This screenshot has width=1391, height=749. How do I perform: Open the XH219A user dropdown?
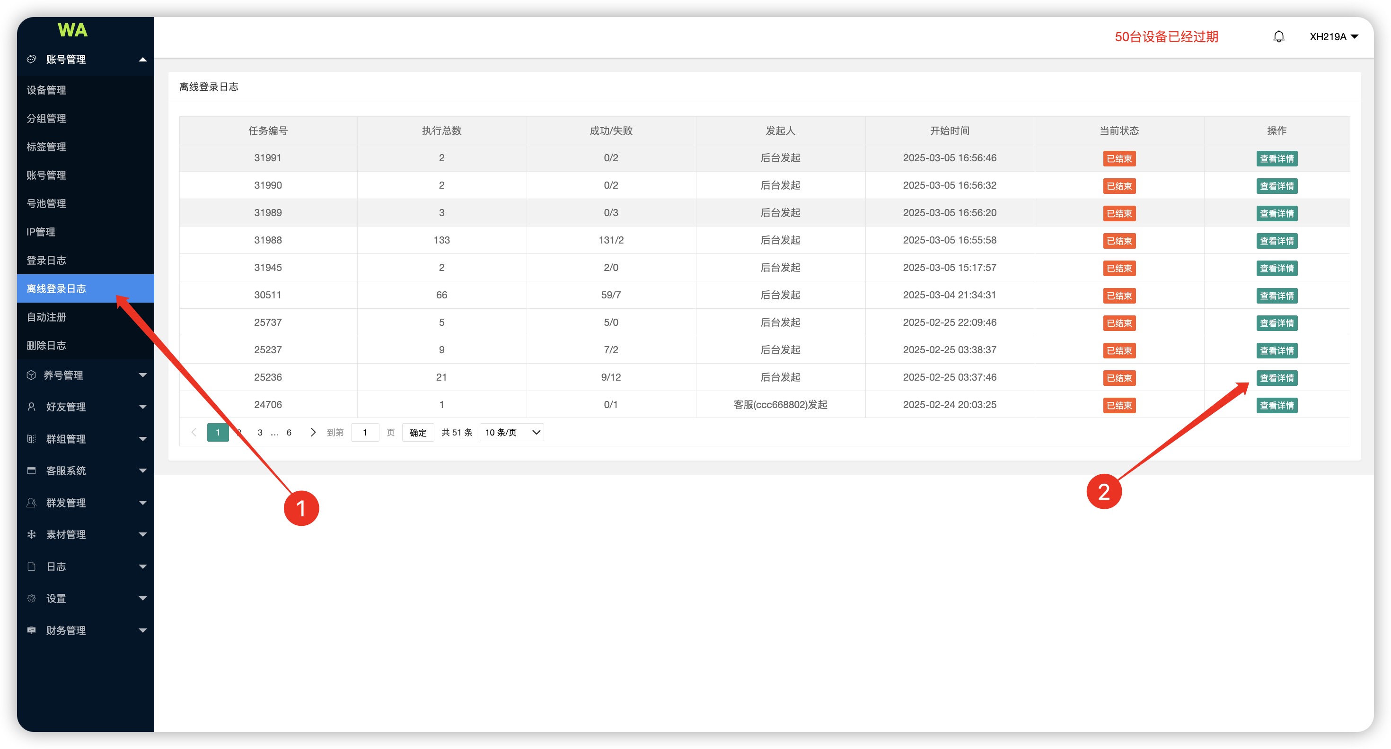click(x=1333, y=37)
